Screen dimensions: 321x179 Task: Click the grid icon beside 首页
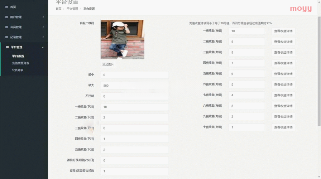point(7,7)
